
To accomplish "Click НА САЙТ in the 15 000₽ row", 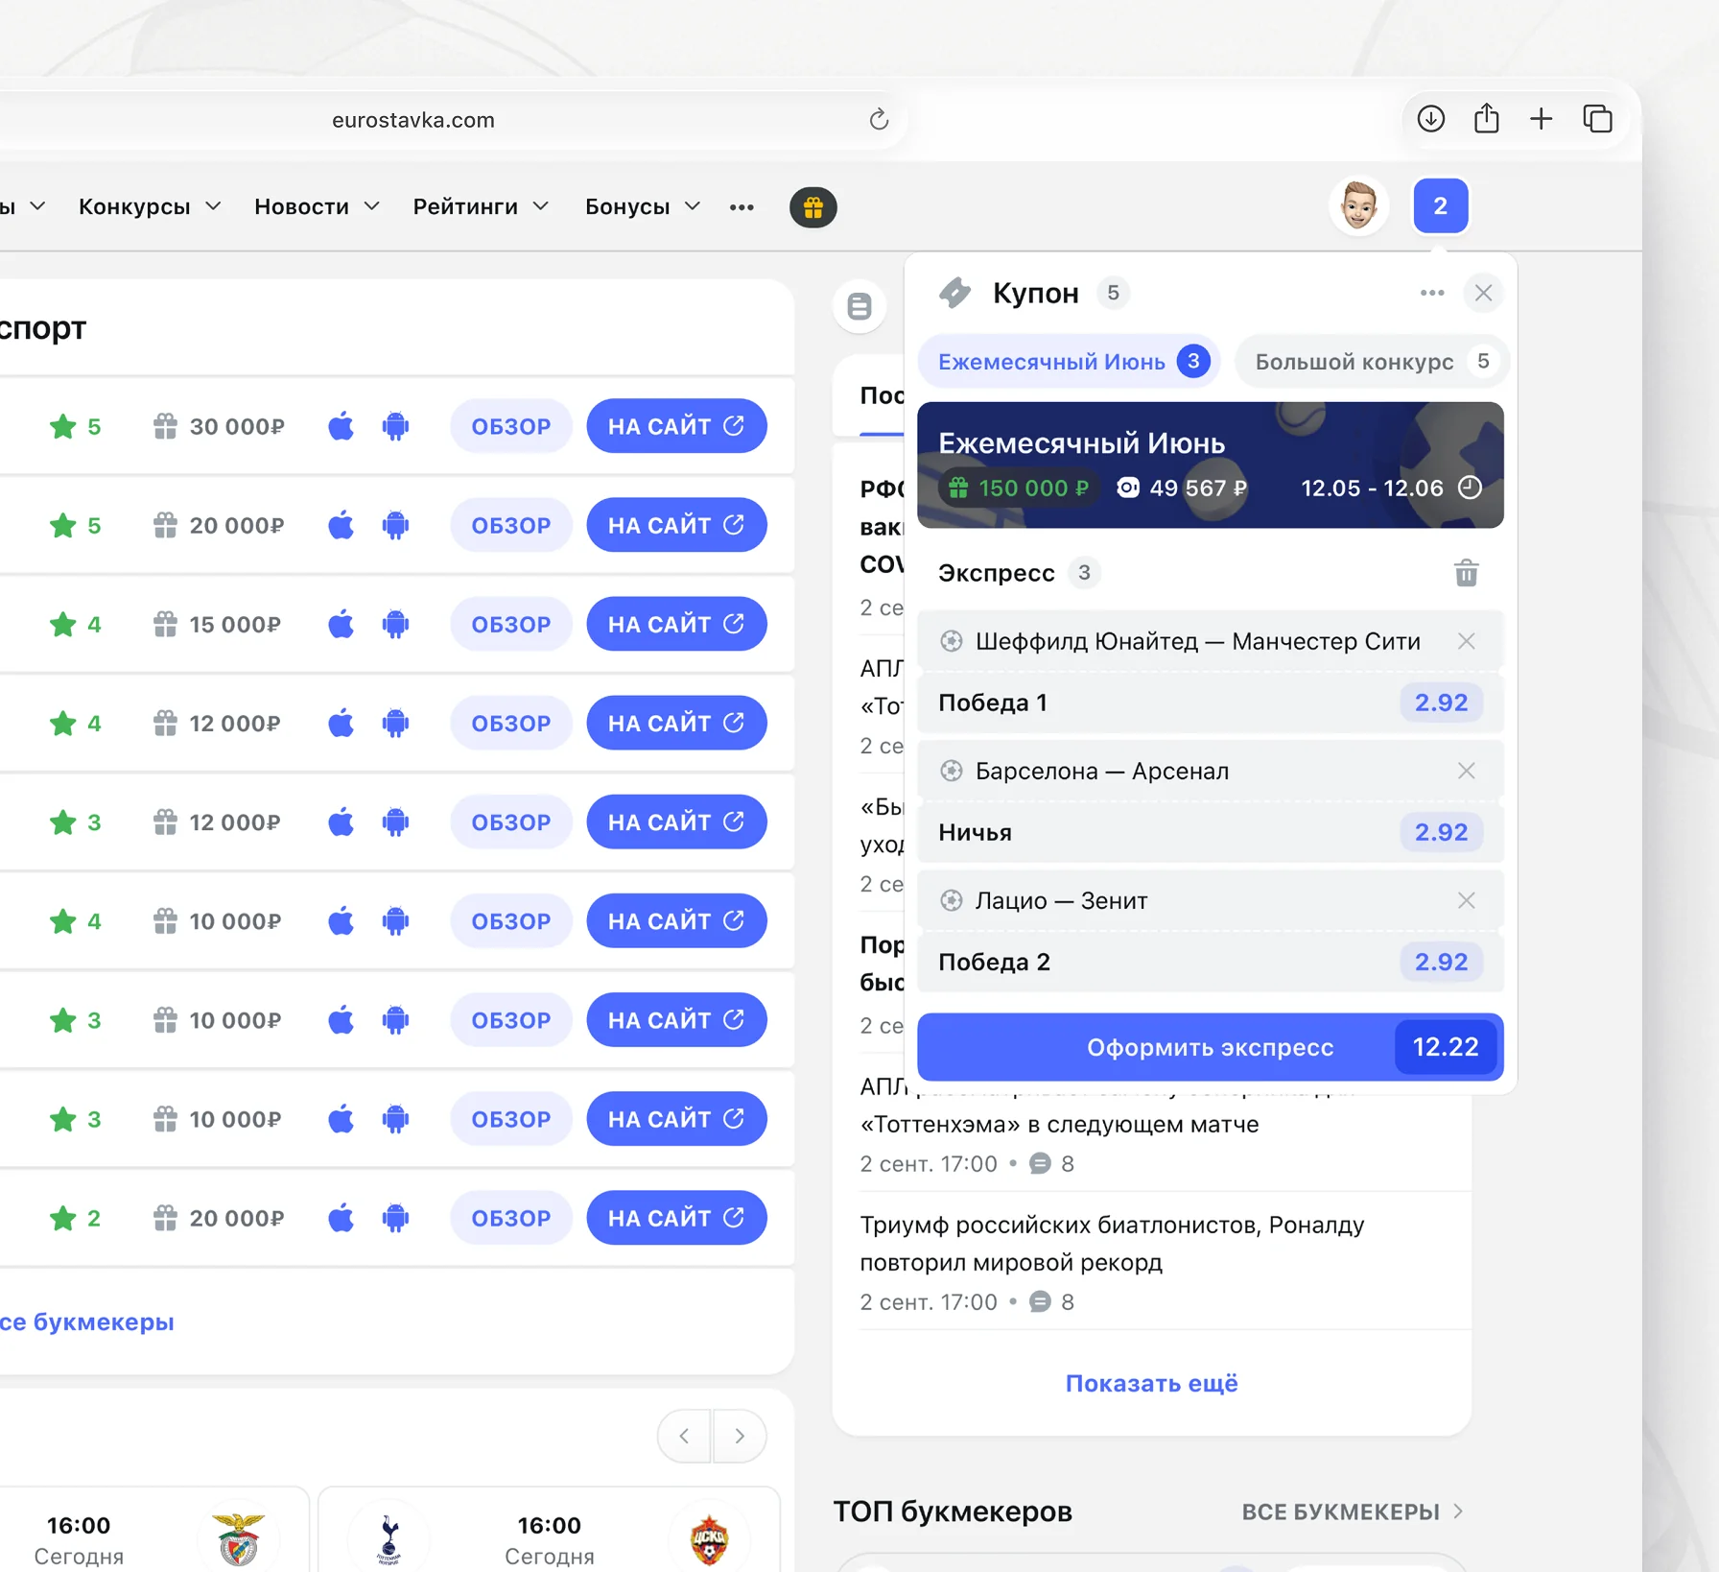I will [x=676, y=624].
